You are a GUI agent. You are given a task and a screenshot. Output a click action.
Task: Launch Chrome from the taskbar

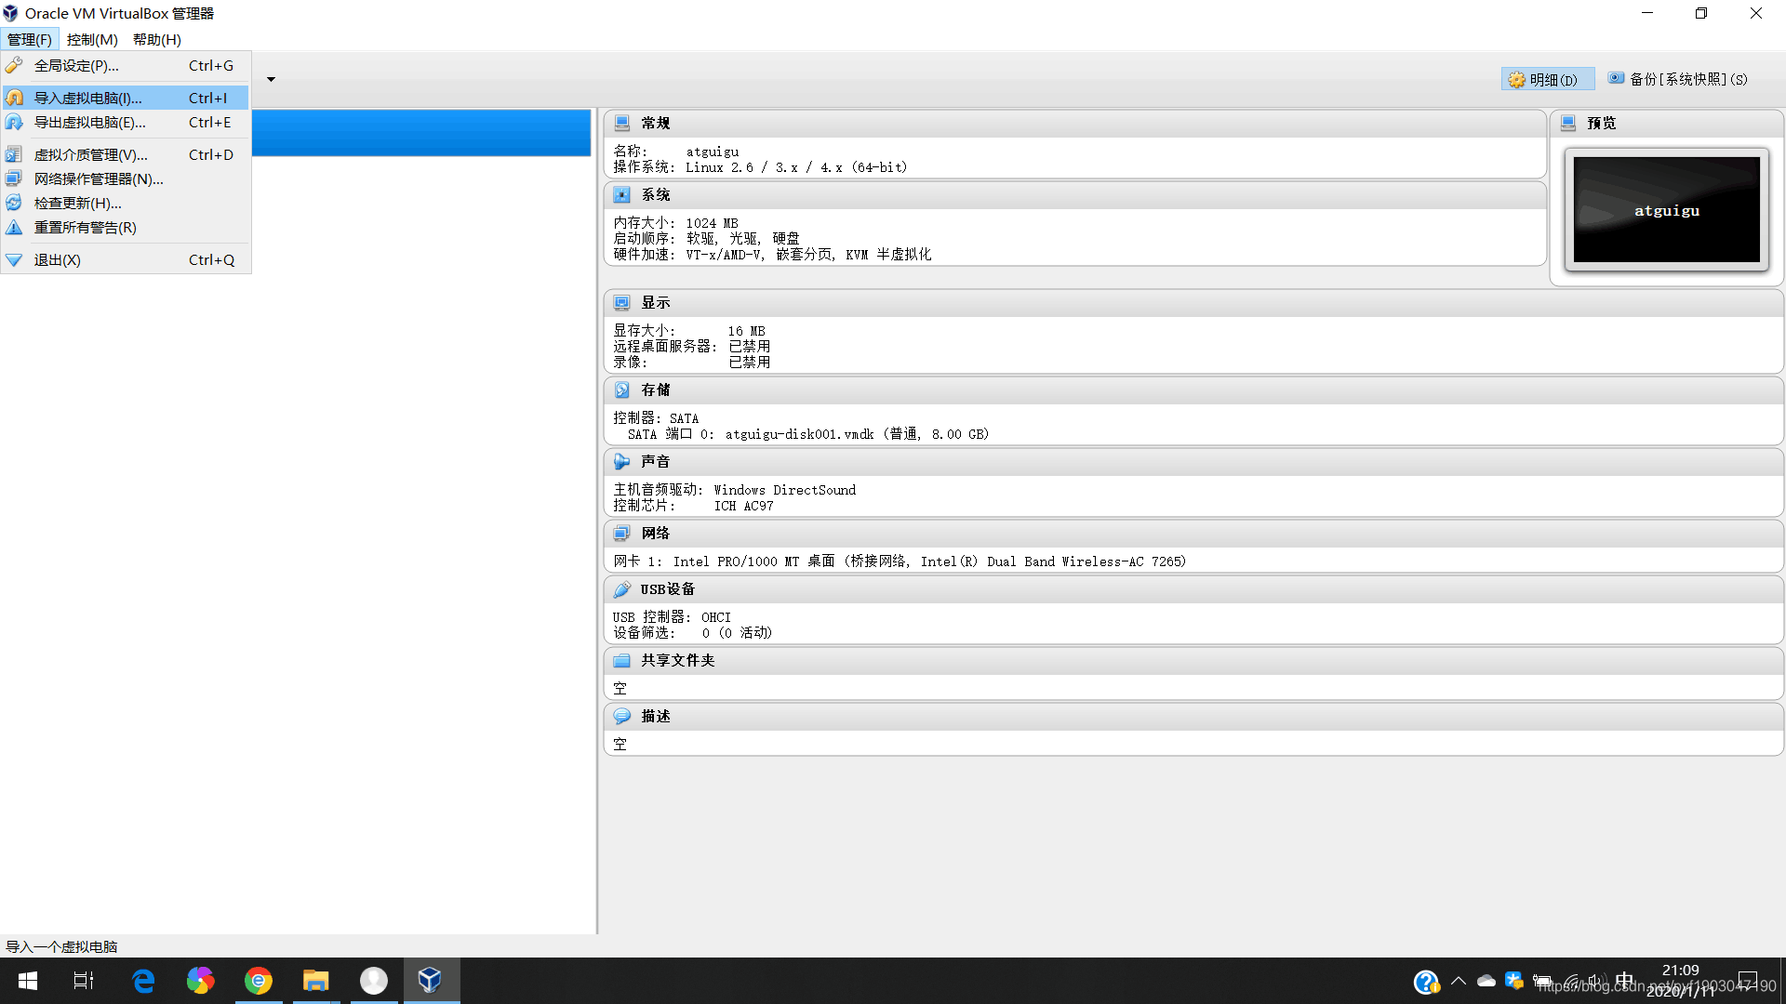[259, 981]
